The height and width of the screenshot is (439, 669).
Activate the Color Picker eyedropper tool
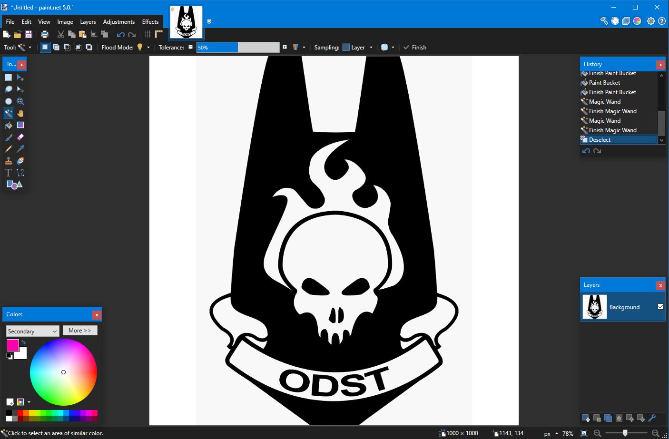(x=20, y=149)
